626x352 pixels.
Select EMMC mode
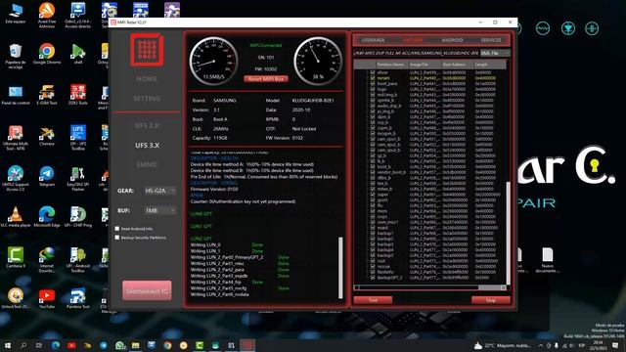click(147, 164)
